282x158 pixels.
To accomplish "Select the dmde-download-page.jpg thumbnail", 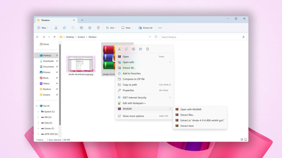I will pyautogui.click(x=81, y=64).
